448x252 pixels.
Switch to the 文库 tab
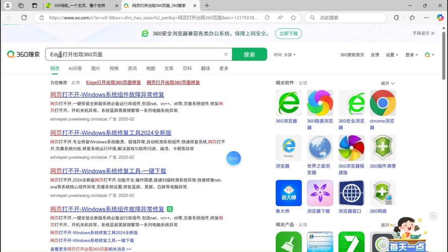[169, 68]
